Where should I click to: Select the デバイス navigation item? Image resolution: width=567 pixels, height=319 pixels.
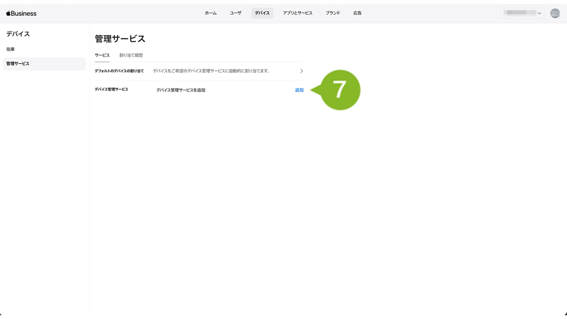pyautogui.click(x=262, y=13)
